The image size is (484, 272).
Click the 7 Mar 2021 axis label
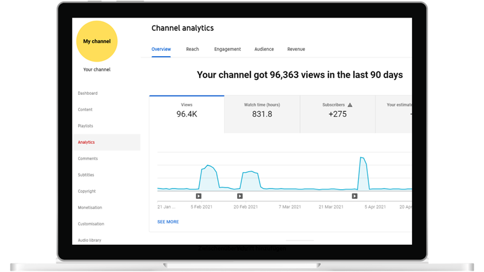point(290,207)
